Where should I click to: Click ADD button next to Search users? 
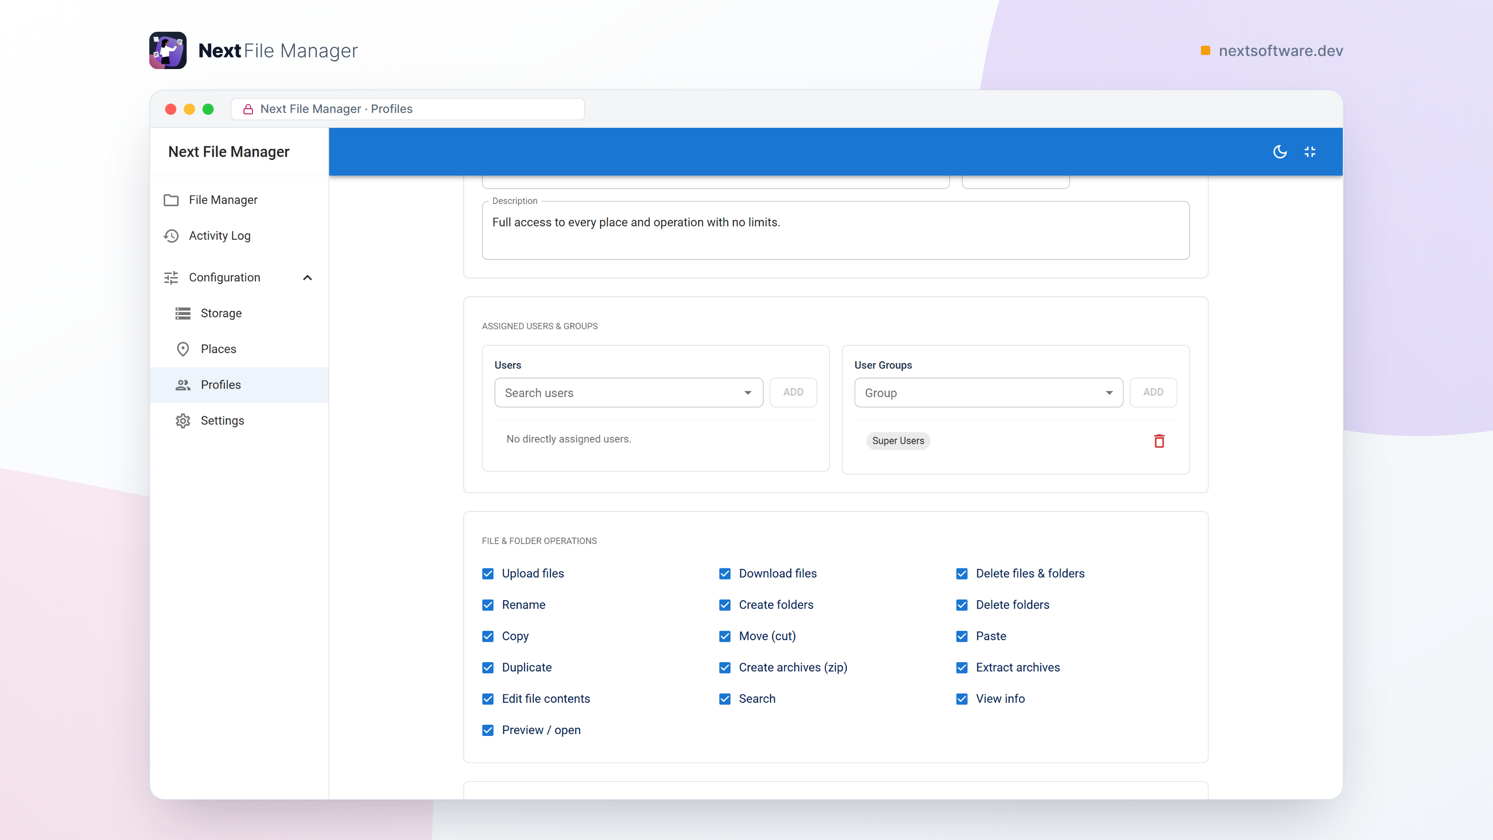[x=794, y=392]
